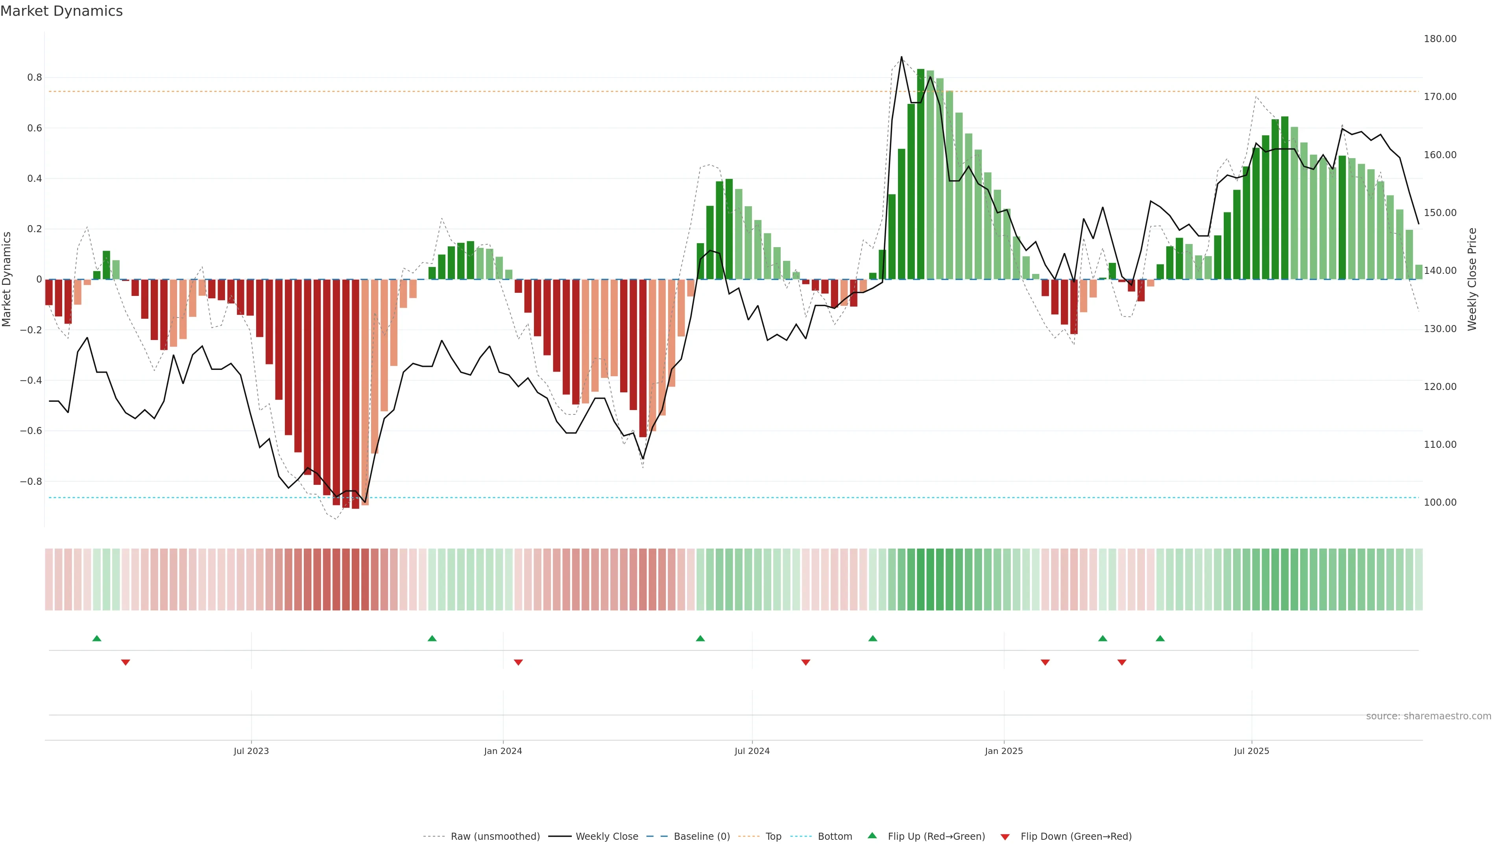Click the darkest green heatmap strip cell
This screenshot has width=1511, height=850.
pos(921,580)
